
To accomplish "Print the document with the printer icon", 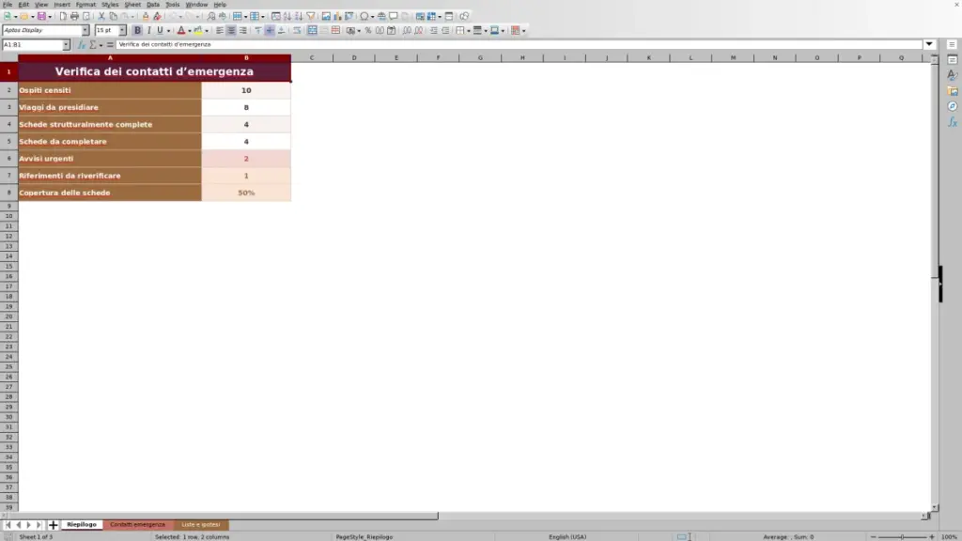I will point(74,16).
